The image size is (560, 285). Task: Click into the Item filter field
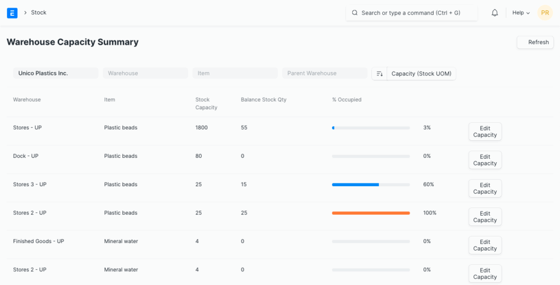coord(235,73)
